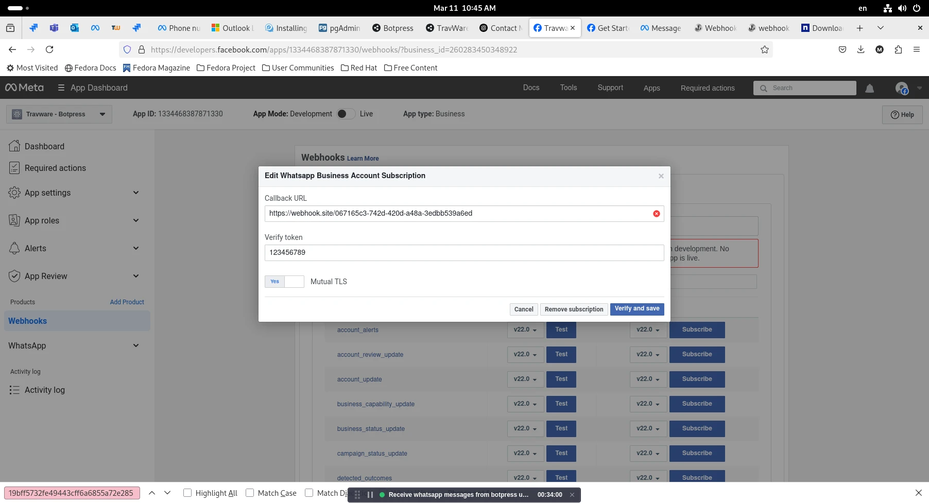
Task: Switch to the pgAdmin browser tab
Action: (x=339, y=28)
